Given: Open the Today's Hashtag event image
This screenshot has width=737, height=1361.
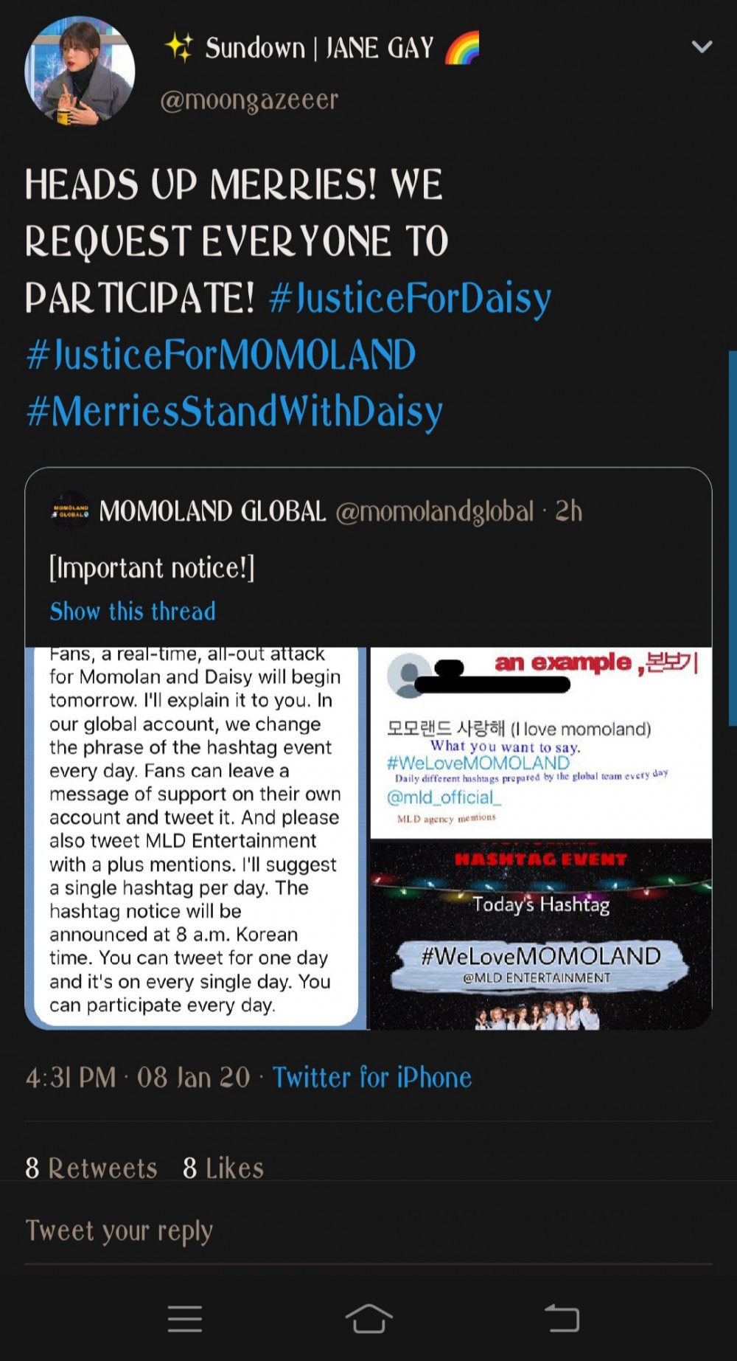Looking at the screenshot, I should pyautogui.click(x=541, y=935).
